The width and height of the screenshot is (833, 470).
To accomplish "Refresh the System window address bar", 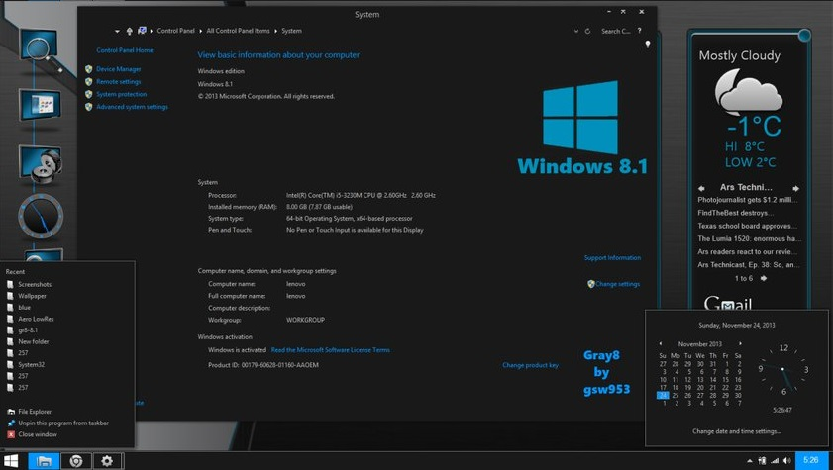I will tap(587, 32).
